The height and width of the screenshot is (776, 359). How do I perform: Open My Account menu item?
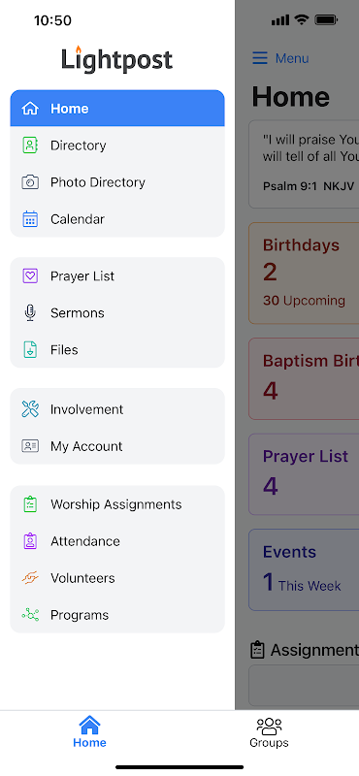coord(117,446)
